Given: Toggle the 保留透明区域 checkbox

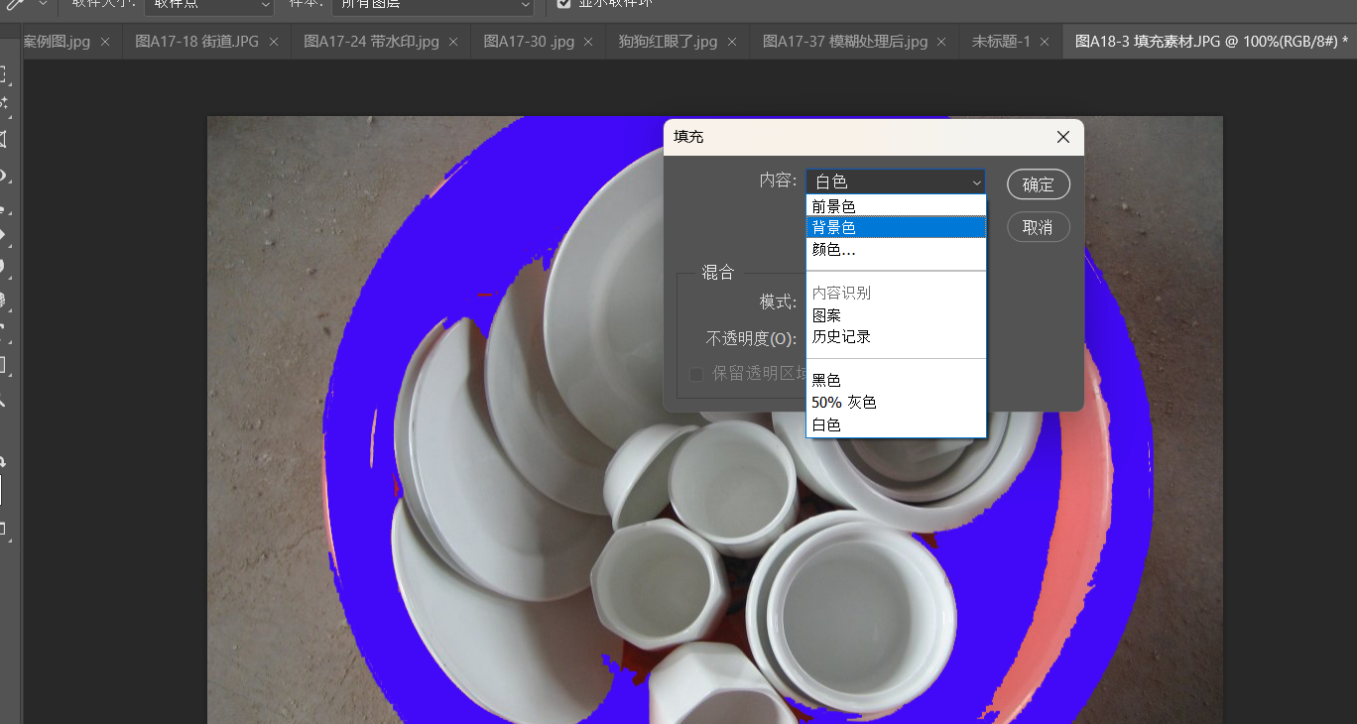Looking at the screenshot, I should 696,375.
